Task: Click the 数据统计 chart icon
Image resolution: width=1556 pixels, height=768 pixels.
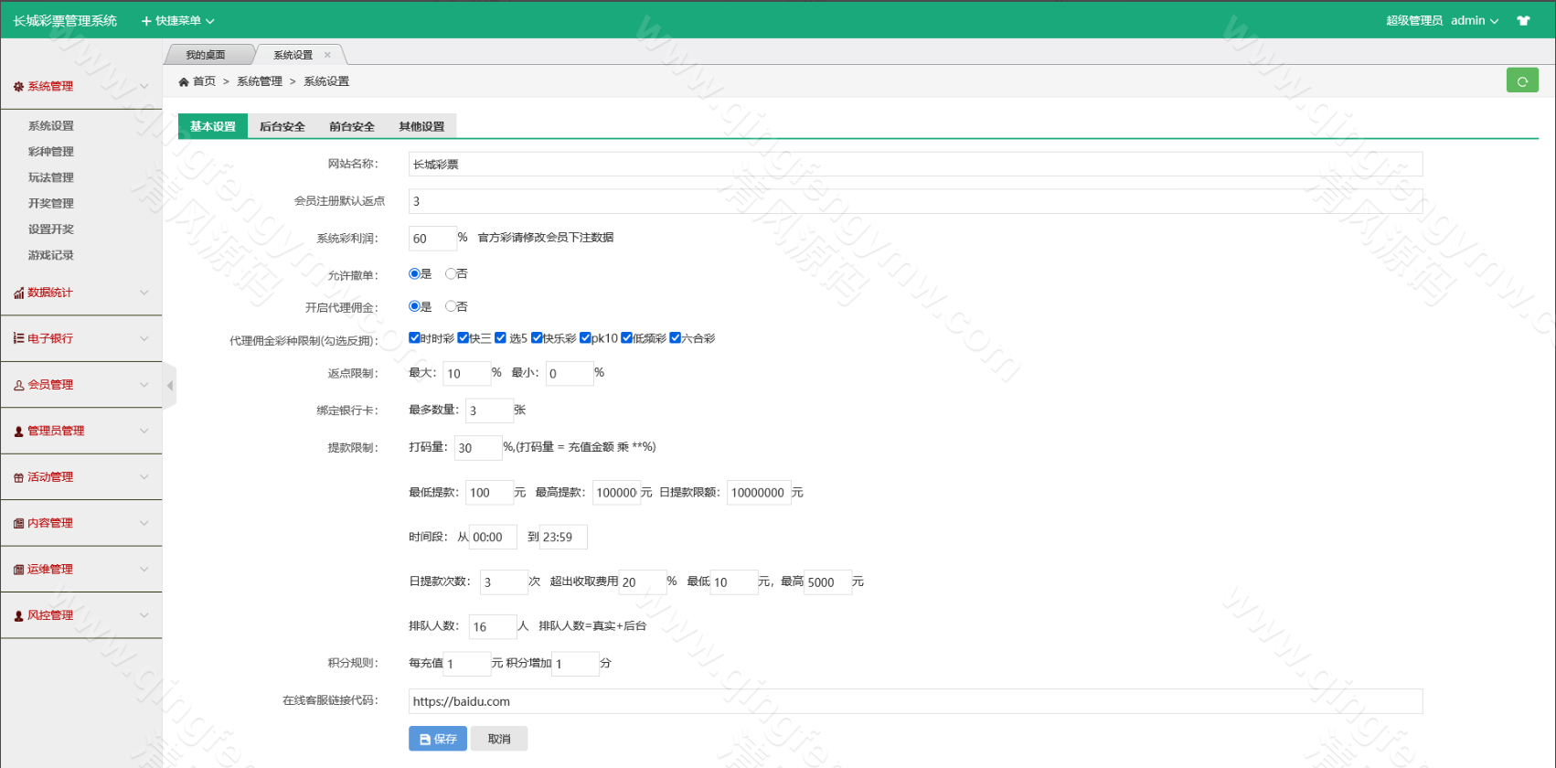Action: (18, 293)
